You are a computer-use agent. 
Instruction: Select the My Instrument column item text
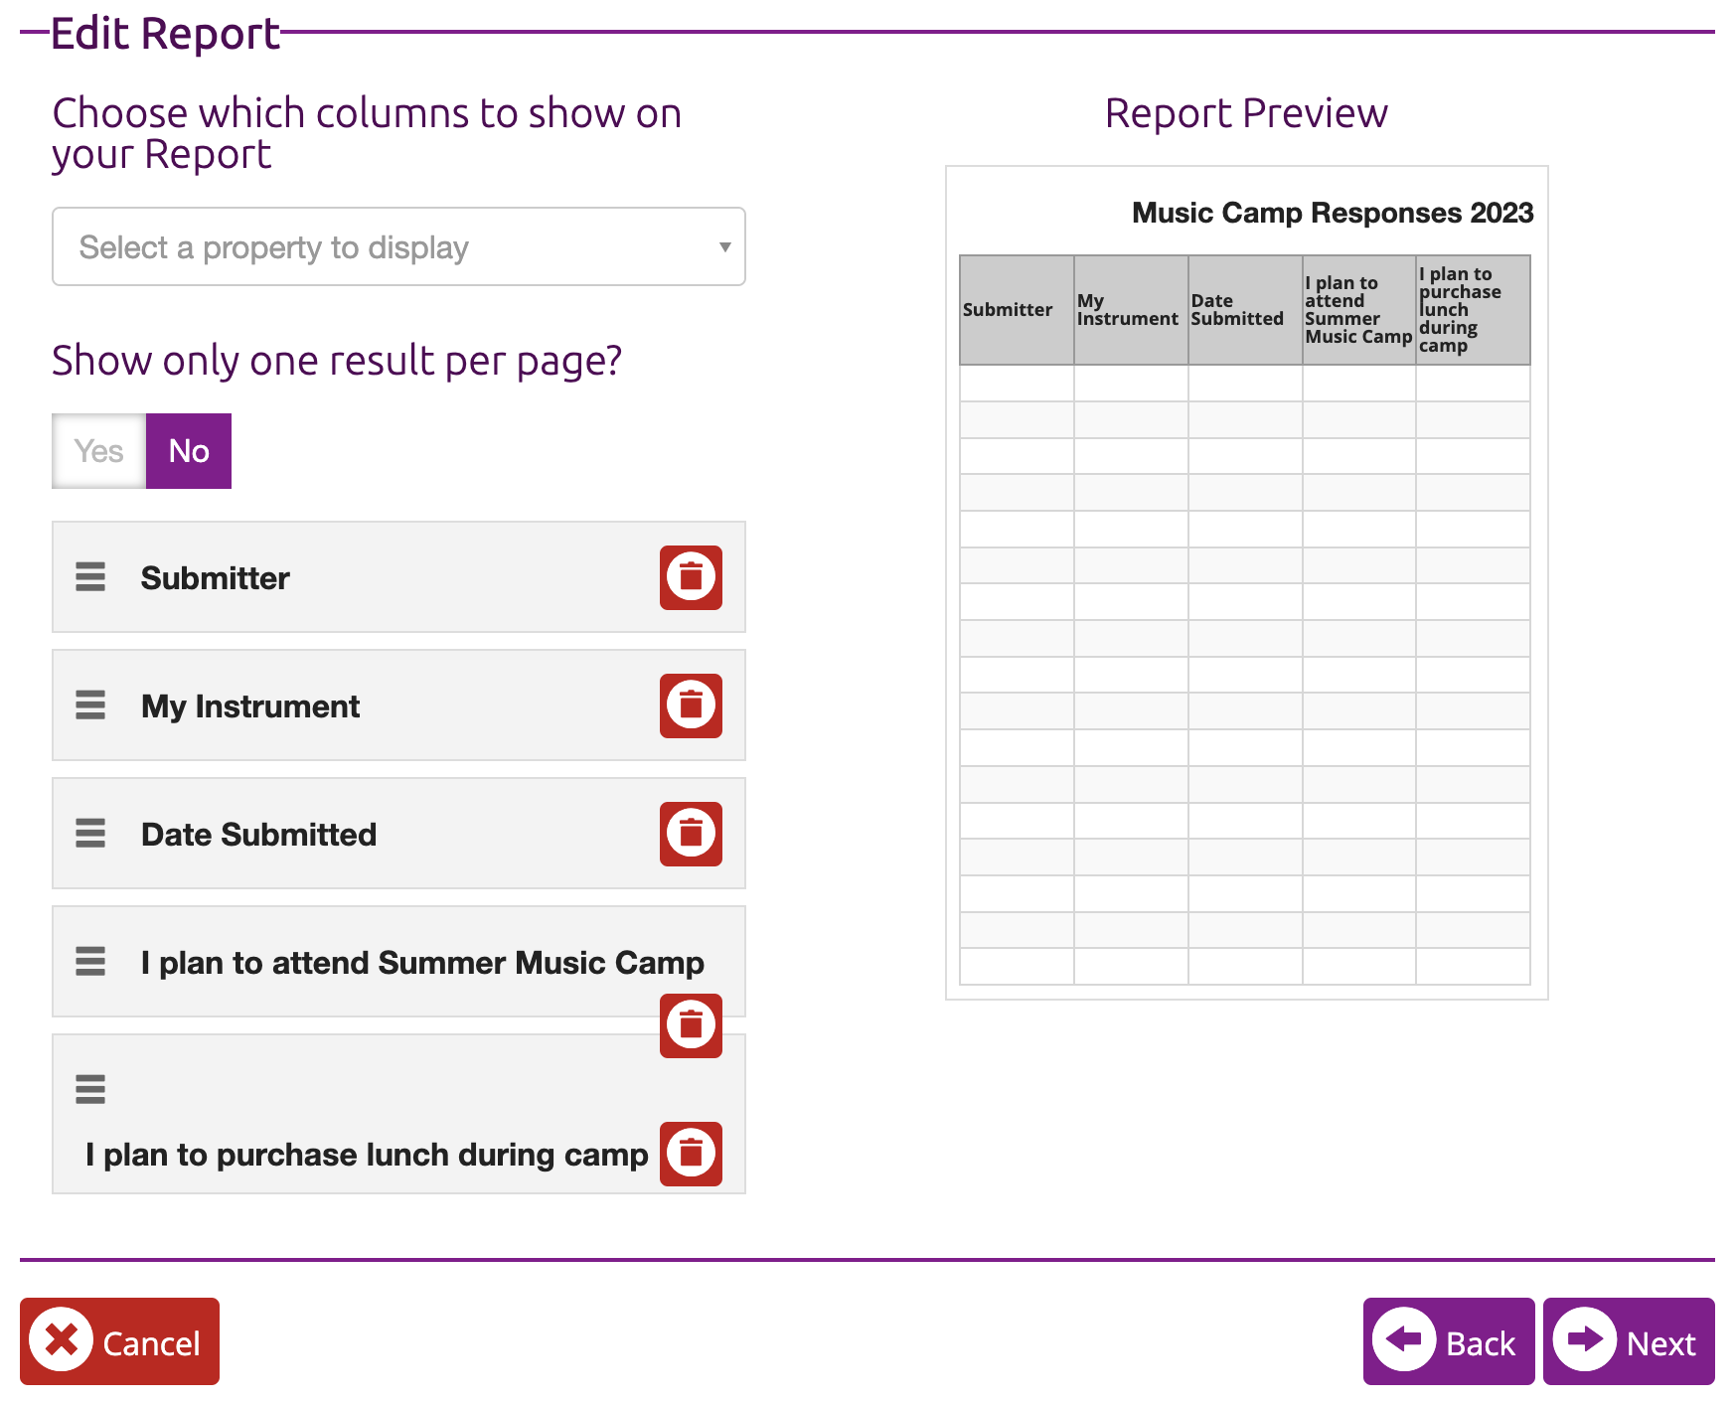coord(250,706)
